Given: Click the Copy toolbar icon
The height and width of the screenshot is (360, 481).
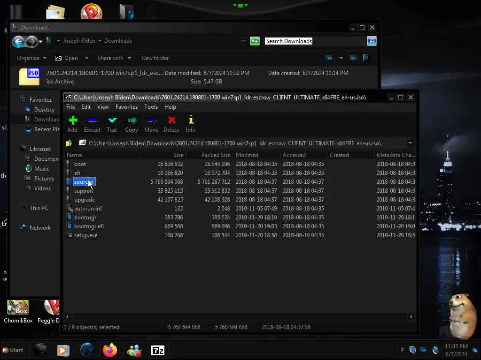Looking at the screenshot, I should point(132,124).
